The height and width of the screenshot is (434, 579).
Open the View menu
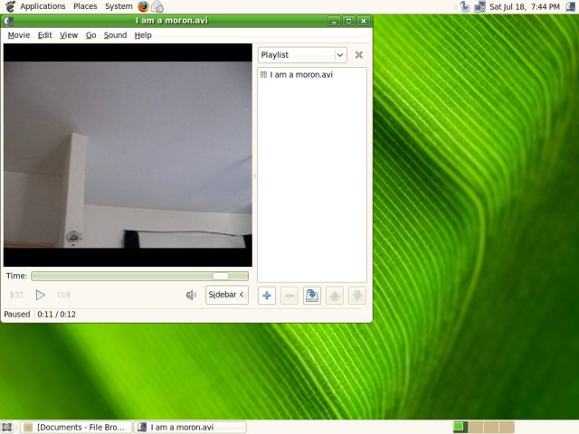click(69, 35)
